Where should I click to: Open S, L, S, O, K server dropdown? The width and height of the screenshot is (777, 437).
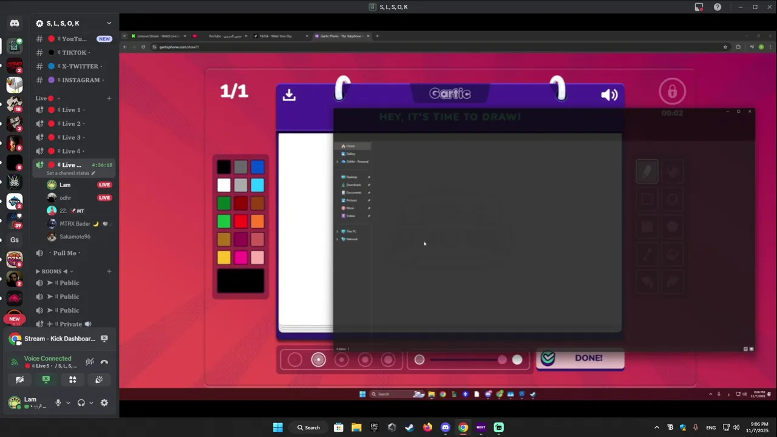(109, 23)
